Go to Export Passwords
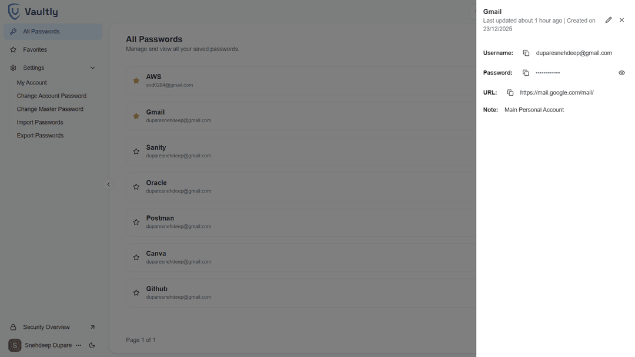The height and width of the screenshot is (357, 635). tap(40, 136)
